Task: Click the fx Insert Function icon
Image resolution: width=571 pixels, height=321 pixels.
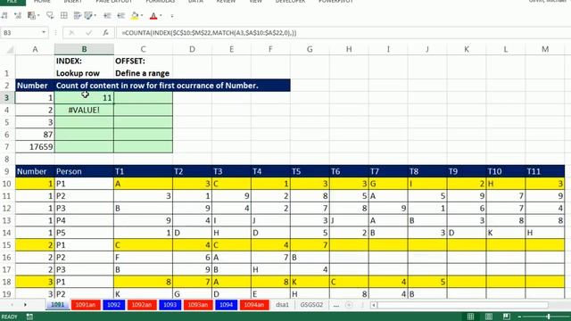Action: pyautogui.click(x=105, y=33)
